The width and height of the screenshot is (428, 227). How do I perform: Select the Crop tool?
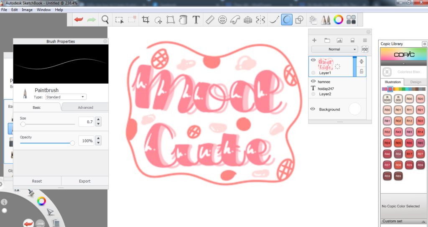[x=145, y=20]
